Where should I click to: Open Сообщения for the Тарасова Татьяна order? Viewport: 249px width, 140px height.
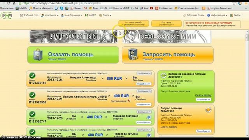[x=144, y=130]
